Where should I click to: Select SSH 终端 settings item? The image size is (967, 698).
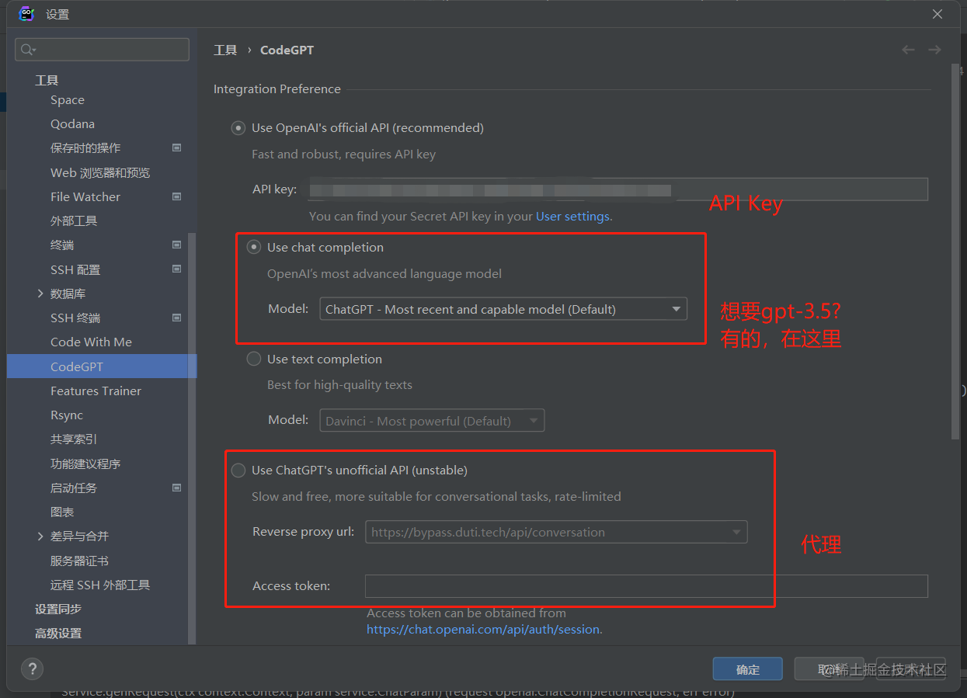[x=75, y=318]
